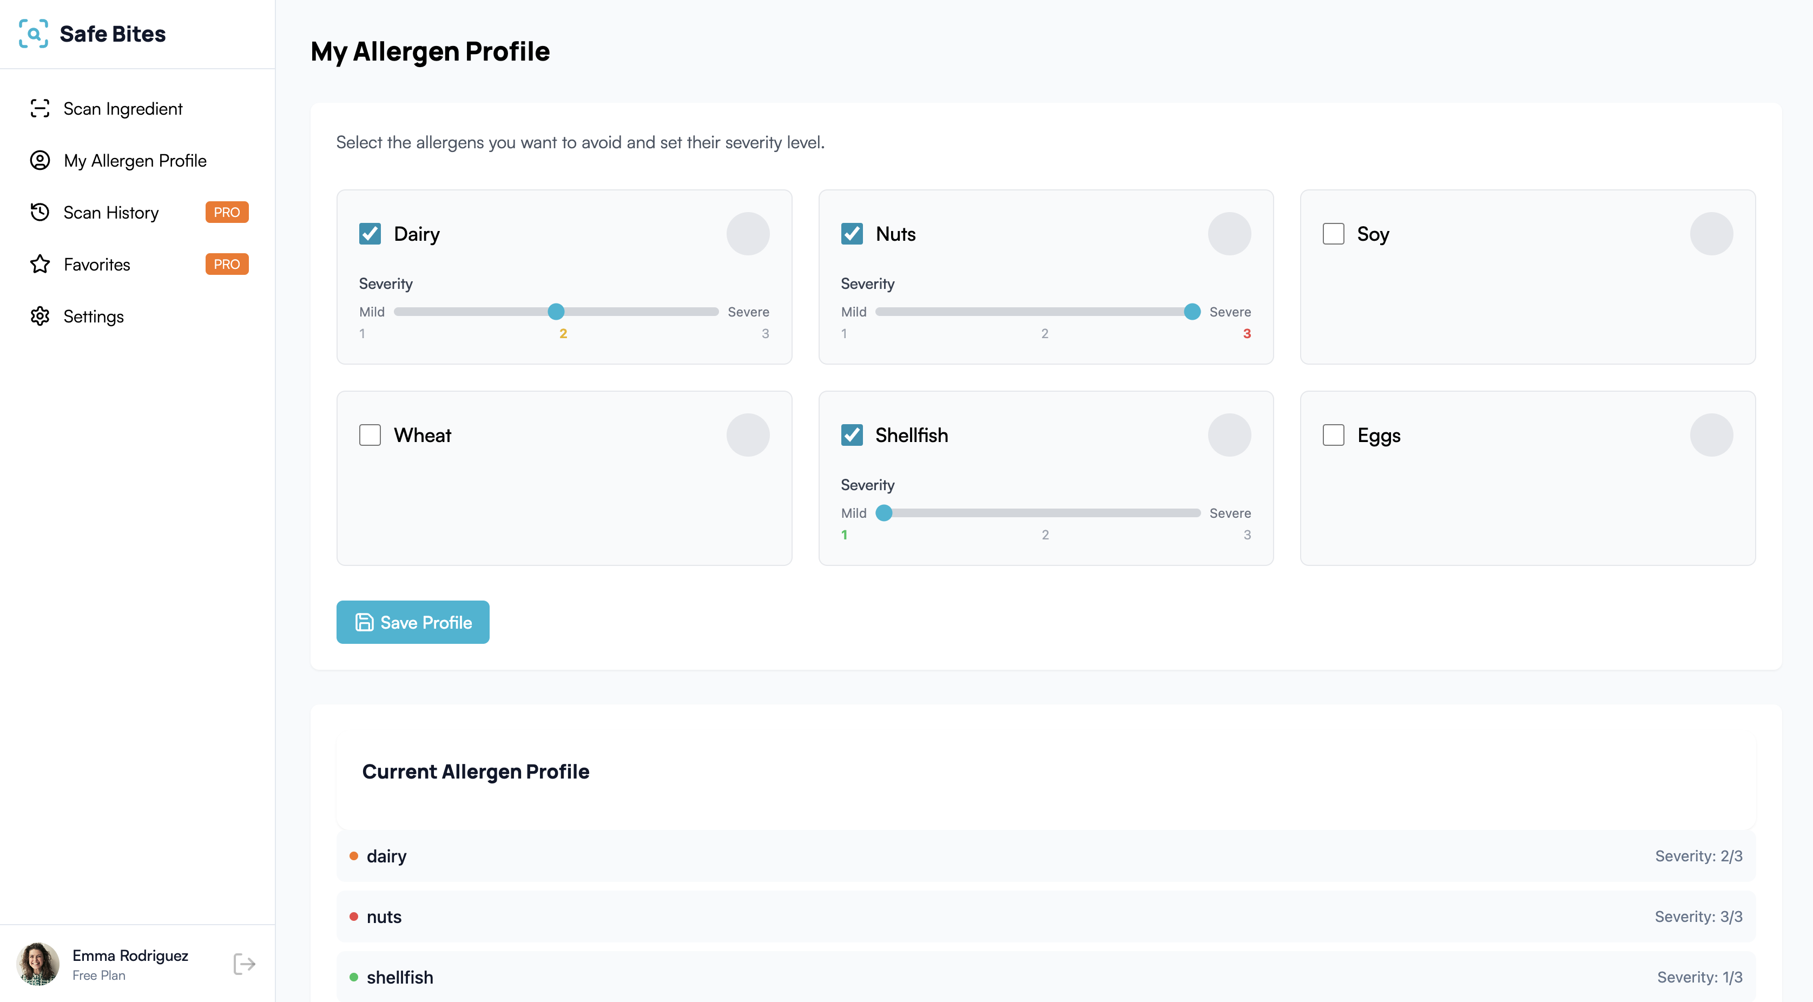
Task: Click the logout icon beside Emma Rodriguez
Action: [x=244, y=964]
